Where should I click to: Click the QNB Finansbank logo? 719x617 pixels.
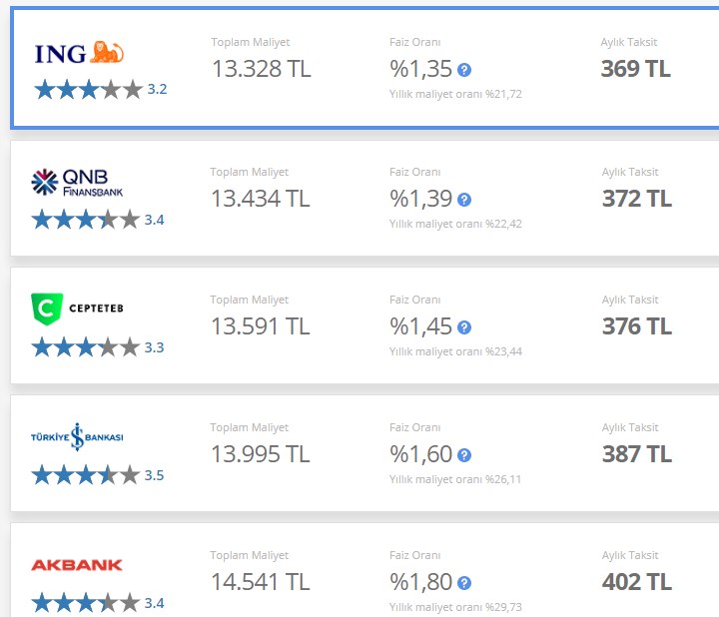point(77,183)
